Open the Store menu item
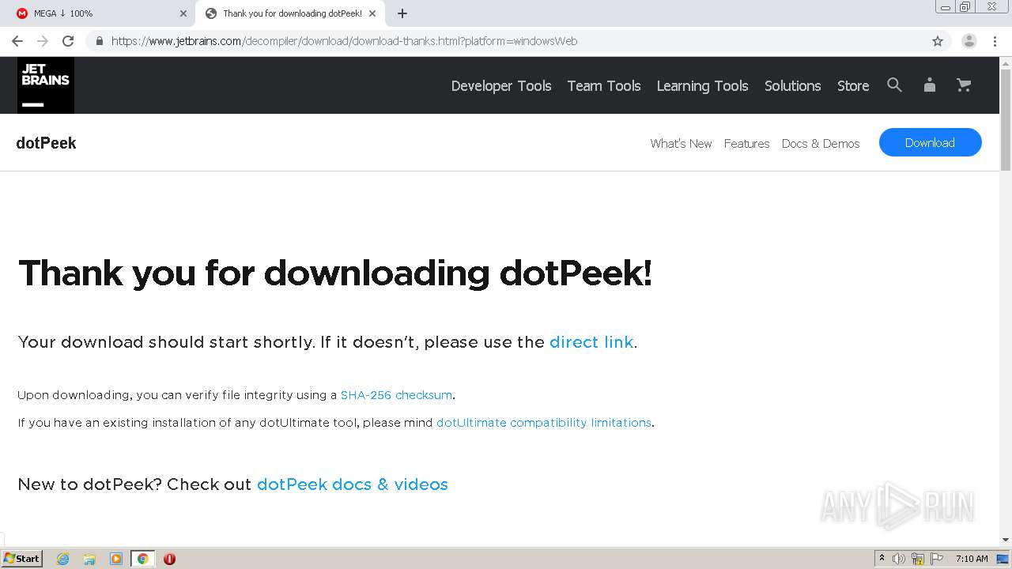The image size is (1012, 569). pos(853,85)
